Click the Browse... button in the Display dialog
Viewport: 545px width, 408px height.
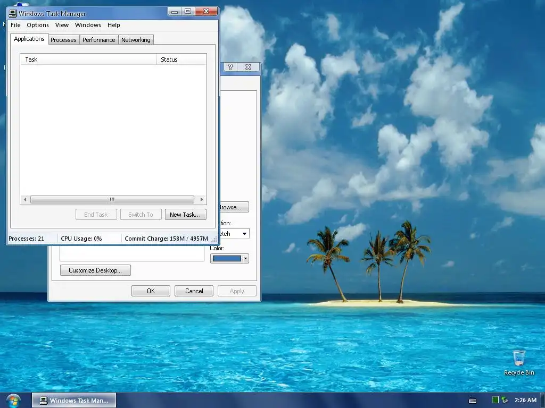234,207
